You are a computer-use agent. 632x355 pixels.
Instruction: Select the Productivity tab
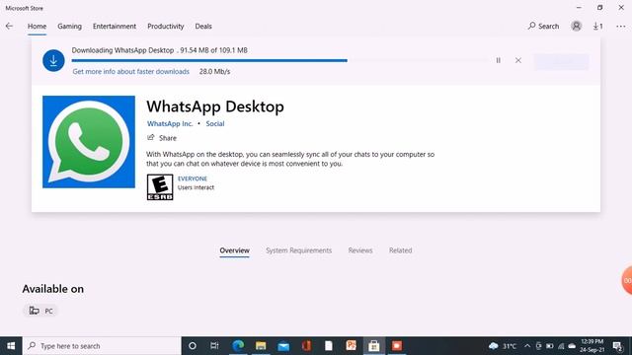click(166, 27)
